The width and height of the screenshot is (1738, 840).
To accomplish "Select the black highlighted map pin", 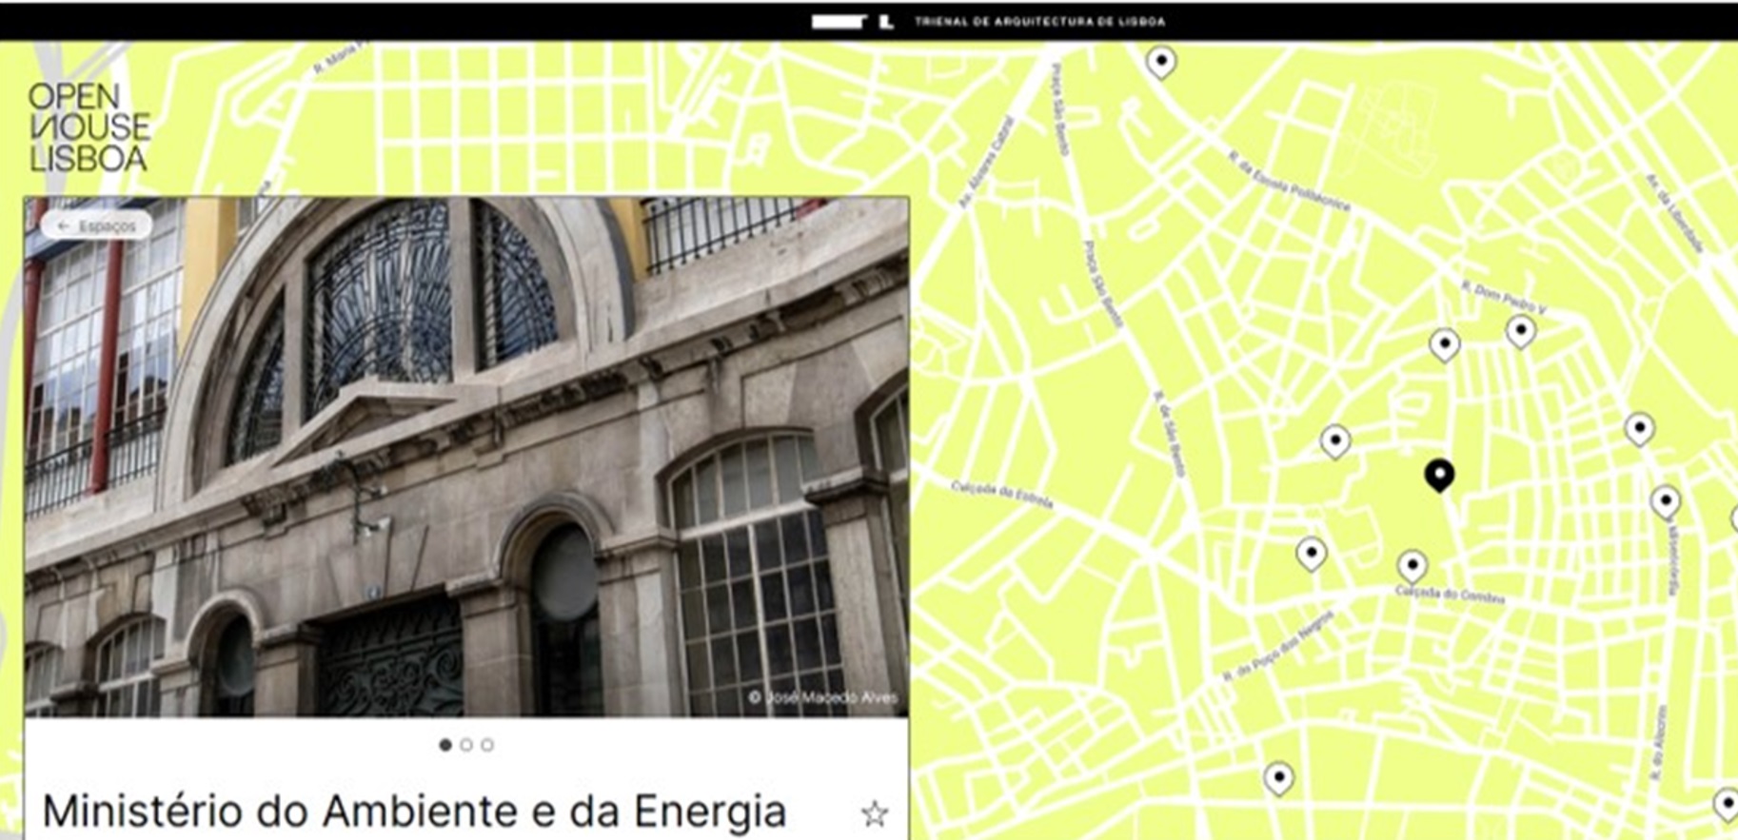I will 1439,473.
